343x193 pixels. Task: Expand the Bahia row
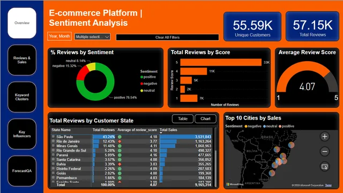tap(53, 164)
